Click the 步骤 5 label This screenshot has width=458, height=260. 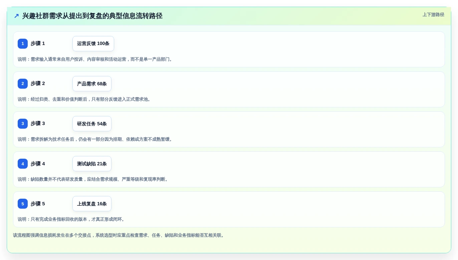coord(38,204)
